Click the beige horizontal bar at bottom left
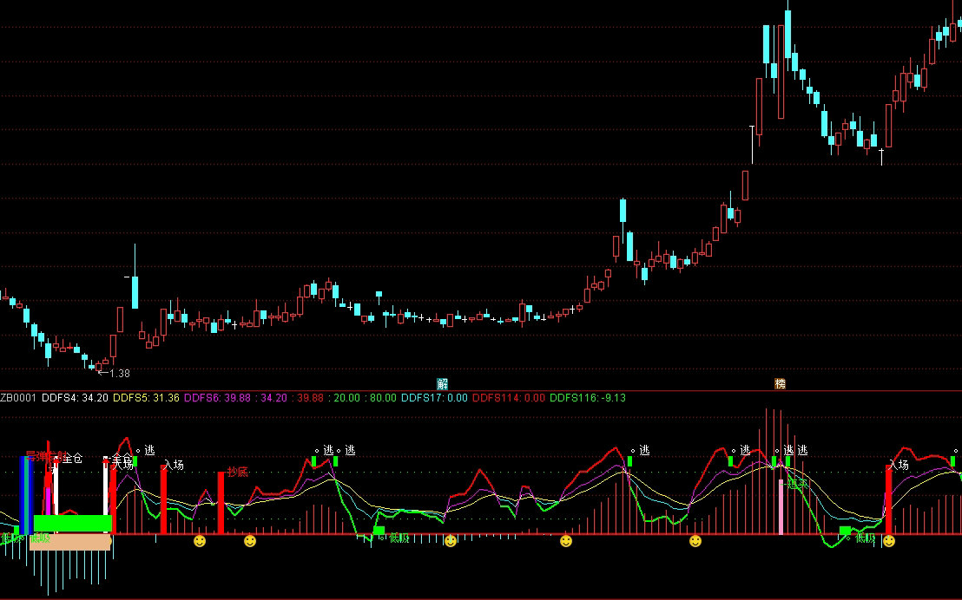962x600 pixels. click(70, 543)
